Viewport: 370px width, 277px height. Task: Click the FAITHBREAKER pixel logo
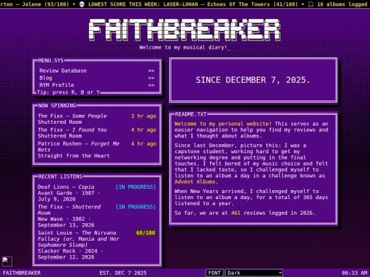coord(185,30)
